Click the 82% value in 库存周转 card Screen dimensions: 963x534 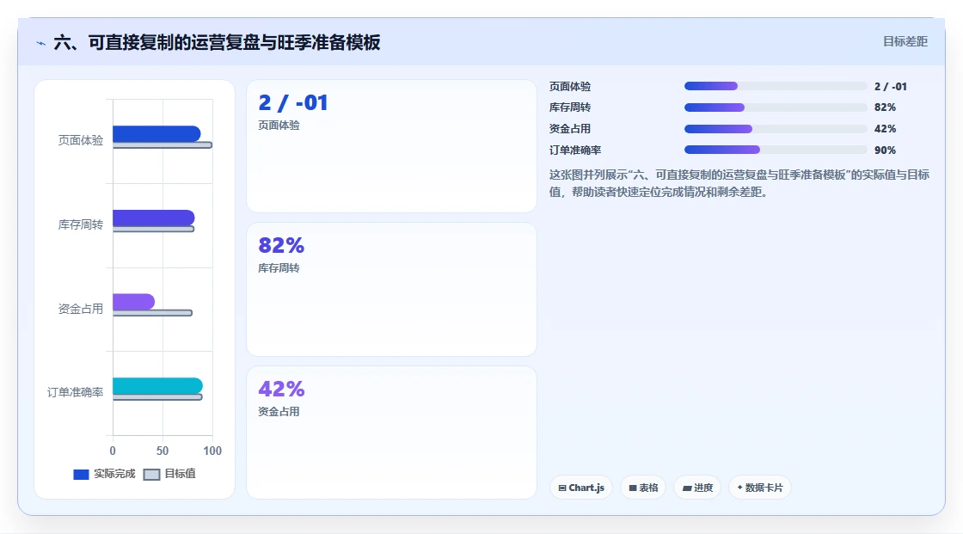tap(281, 245)
